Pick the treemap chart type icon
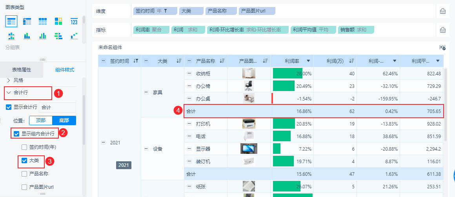Viewport: 455px width, 197px height. tap(58, 21)
